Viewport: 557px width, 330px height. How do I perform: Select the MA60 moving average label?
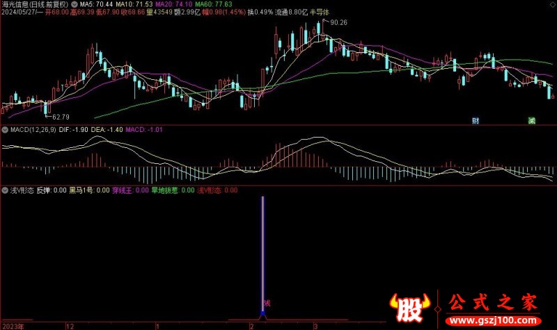pos(214,5)
